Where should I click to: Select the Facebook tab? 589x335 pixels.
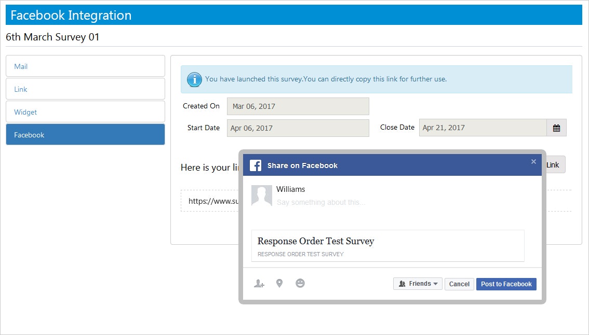85,135
